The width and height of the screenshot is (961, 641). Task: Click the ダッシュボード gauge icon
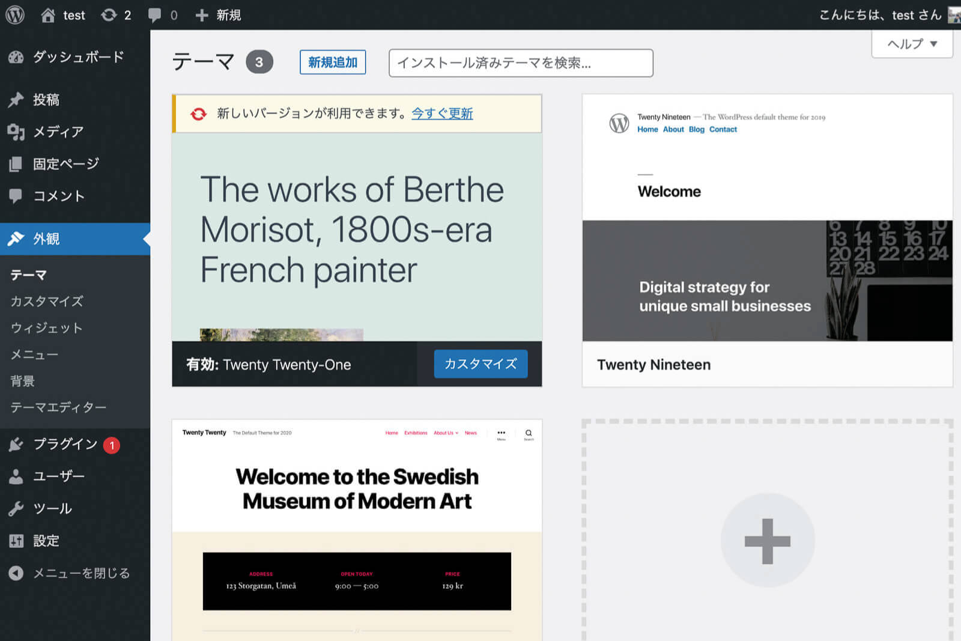pyautogui.click(x=16, y=57)
